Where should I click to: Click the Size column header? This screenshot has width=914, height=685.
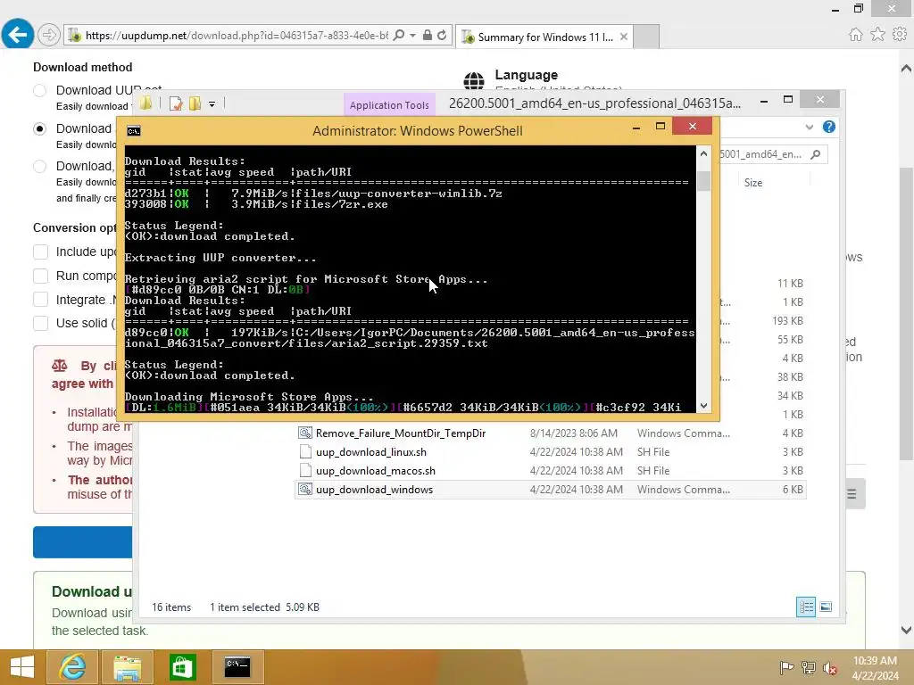(753, 183)
